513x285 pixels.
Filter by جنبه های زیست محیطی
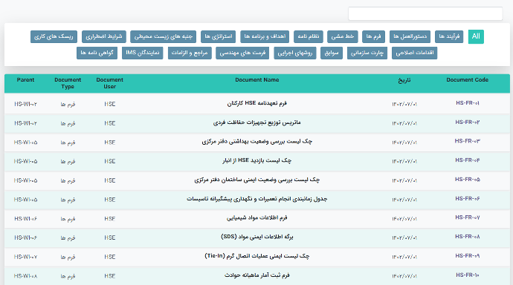163,36
